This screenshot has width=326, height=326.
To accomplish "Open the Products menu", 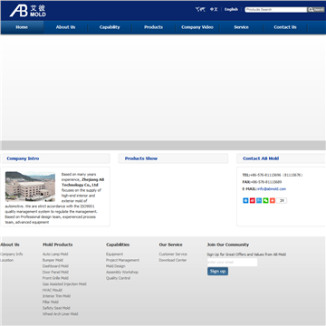I will click(x=153, y=27).
